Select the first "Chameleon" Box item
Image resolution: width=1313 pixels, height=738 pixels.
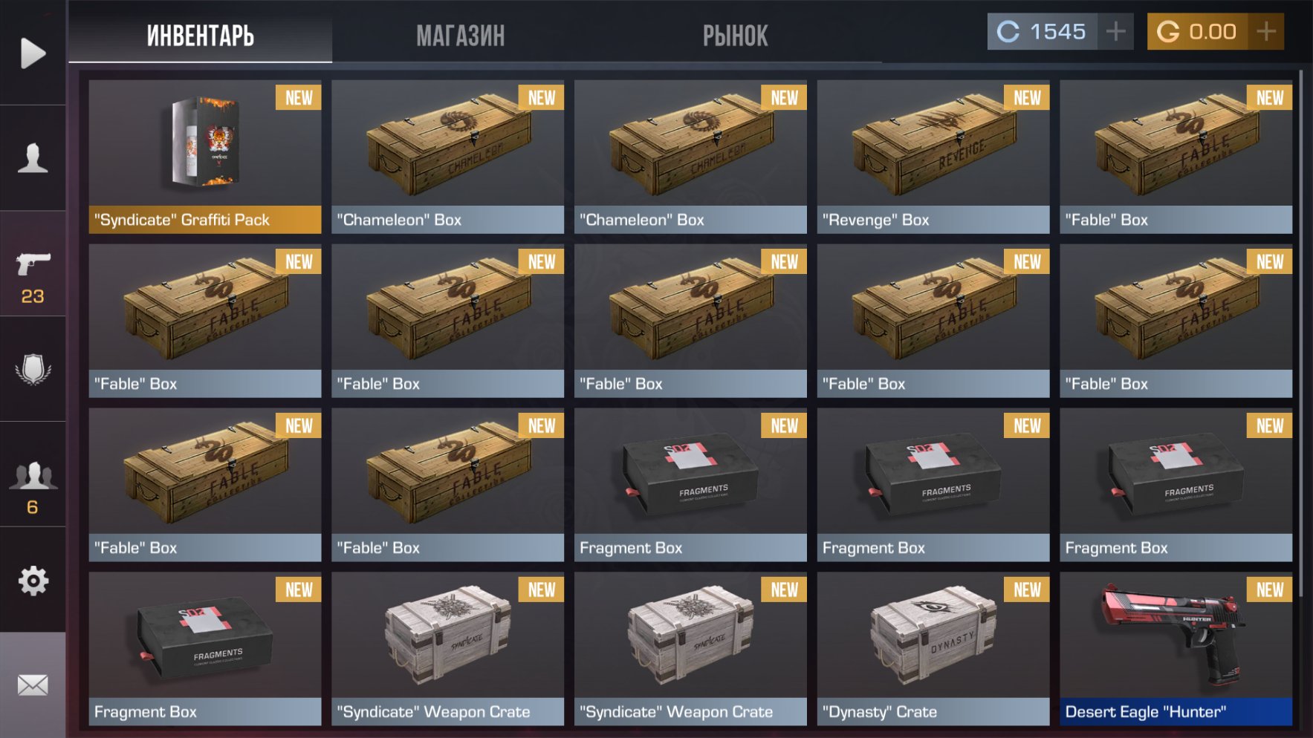[x=448, y=157]
